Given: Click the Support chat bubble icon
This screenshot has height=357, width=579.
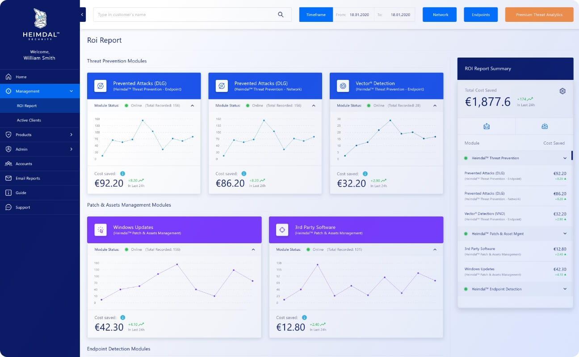Looking at the screenshot, I should click(8, 207).
